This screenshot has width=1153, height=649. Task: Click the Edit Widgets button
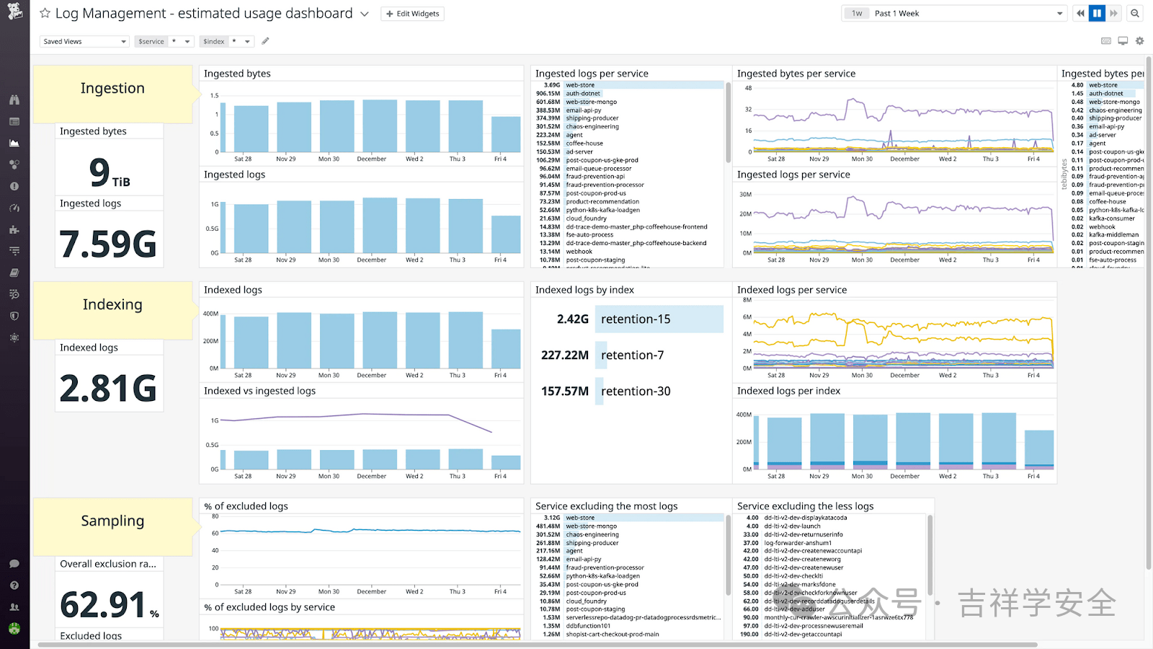pyautogui.click(x=412, y=14)
